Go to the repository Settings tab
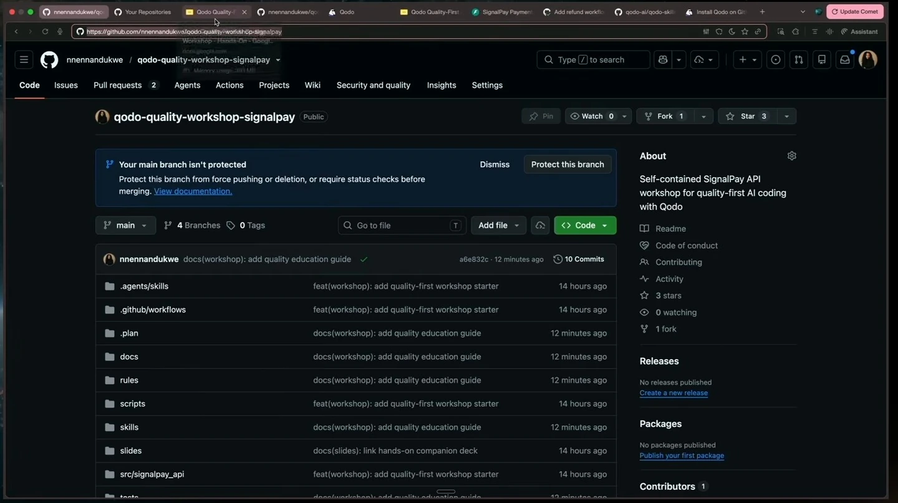 click(487, 85)
